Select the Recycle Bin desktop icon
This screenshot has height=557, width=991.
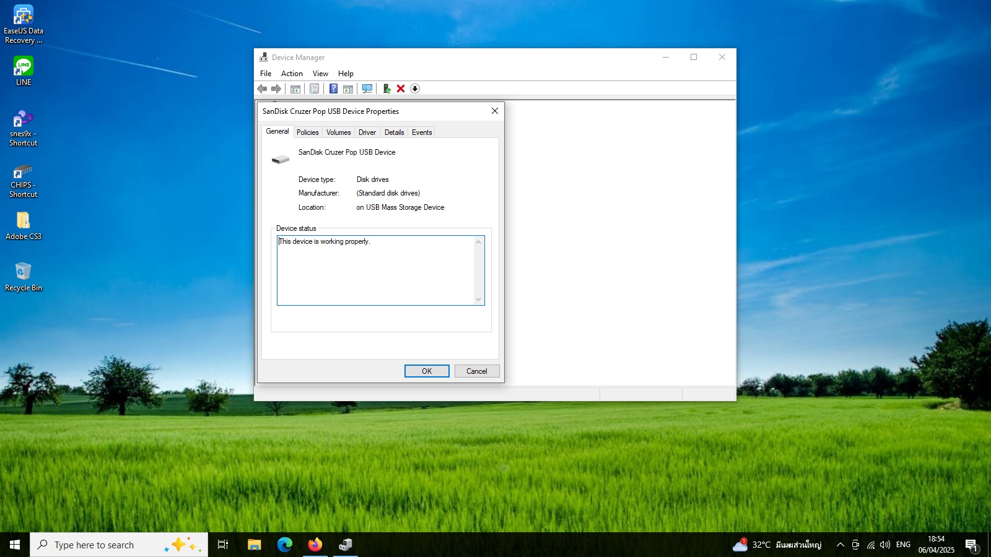tap(24, 277)
